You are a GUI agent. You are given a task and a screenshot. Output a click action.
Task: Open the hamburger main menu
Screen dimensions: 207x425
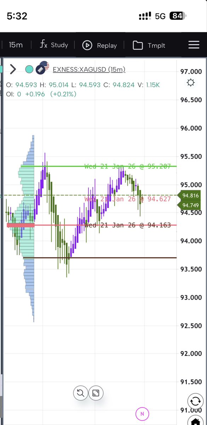click(x=194, y=45)
